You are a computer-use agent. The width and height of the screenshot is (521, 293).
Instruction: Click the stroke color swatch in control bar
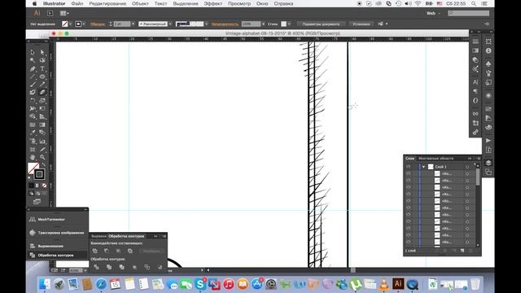(x=78, y=24)
